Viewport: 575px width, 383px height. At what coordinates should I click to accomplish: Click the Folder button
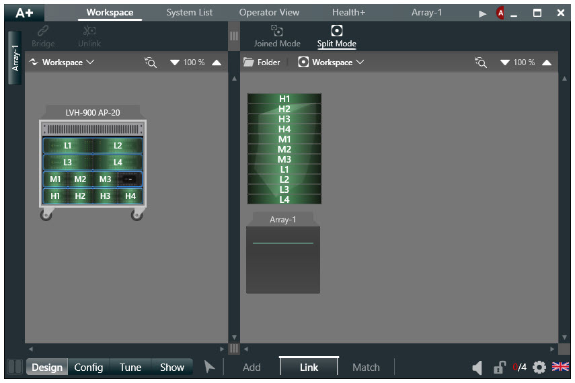(x=262, y=62)
